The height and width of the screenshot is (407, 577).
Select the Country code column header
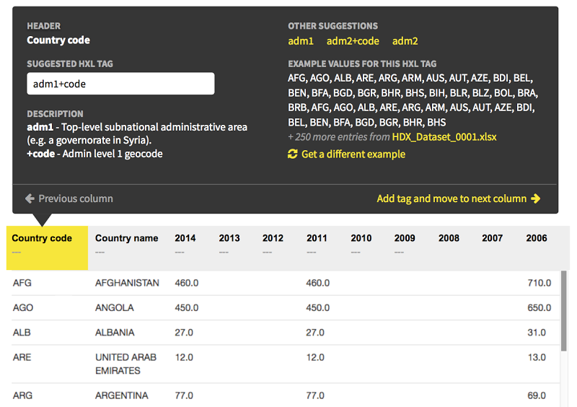(x=42, y=238)
